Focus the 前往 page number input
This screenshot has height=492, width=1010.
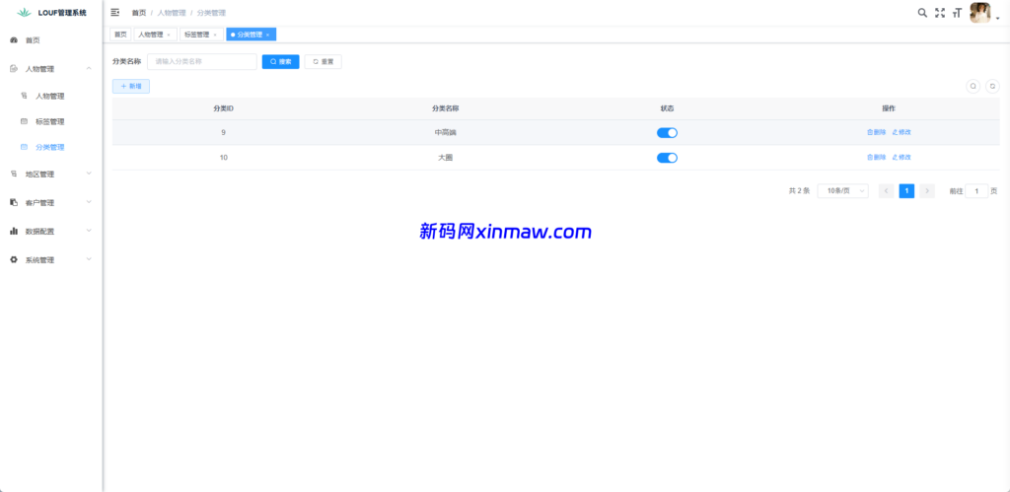point(976,191)
